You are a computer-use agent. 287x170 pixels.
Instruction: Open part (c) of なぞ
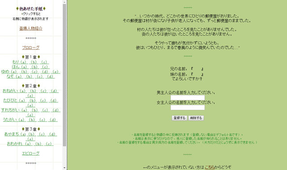click(39, 77)
